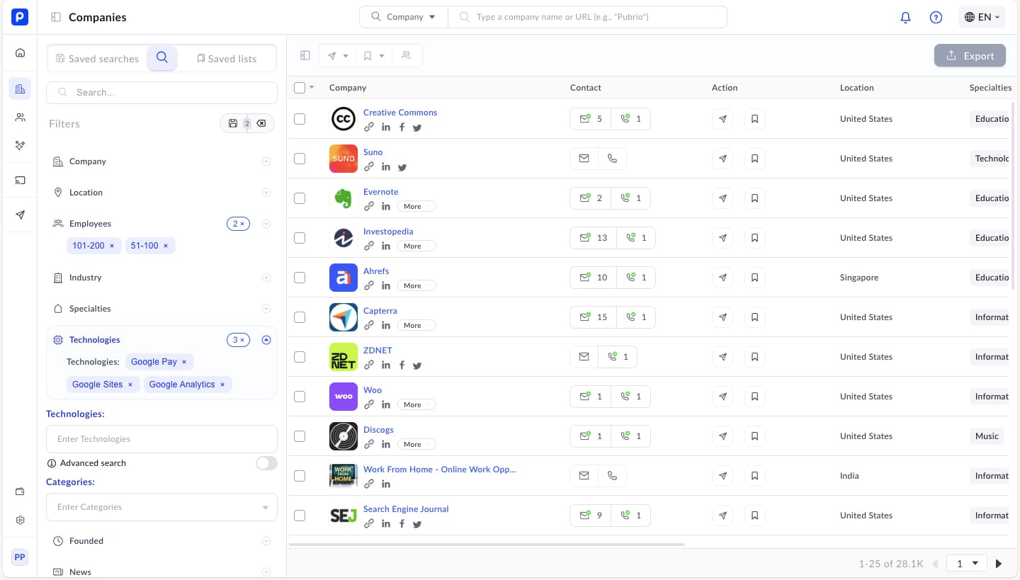Open Evernote's LinkedIn icon

point(386,207)
